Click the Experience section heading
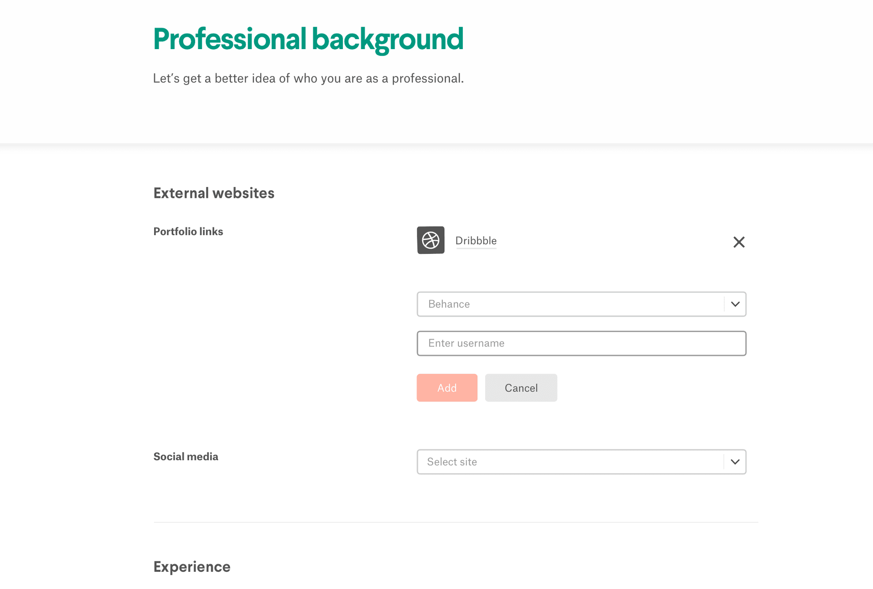873x589 pixels. 191,567
